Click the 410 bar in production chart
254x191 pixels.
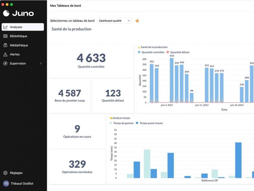coord(171,80)
